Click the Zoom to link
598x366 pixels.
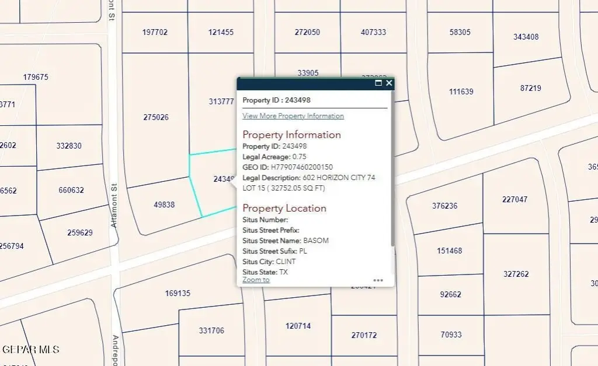[x=256, y=280]
